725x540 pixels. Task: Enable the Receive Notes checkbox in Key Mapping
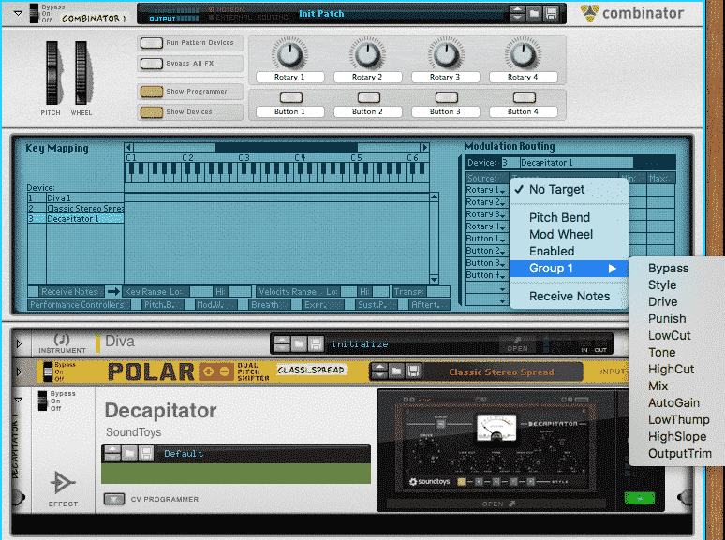tap(33, 291)
